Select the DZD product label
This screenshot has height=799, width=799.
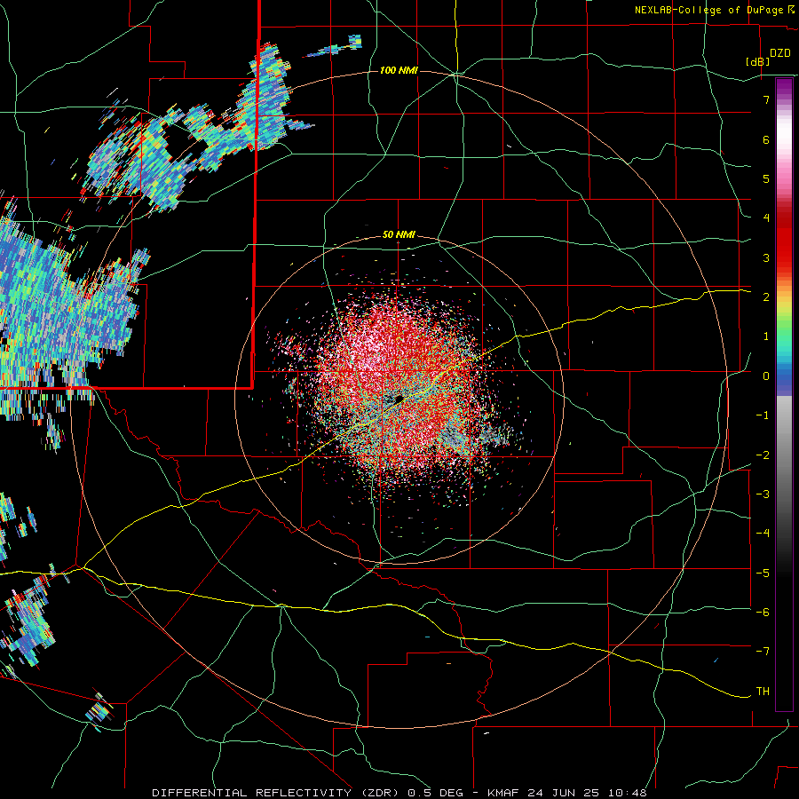pyautogui.click(x=780, y=53)
